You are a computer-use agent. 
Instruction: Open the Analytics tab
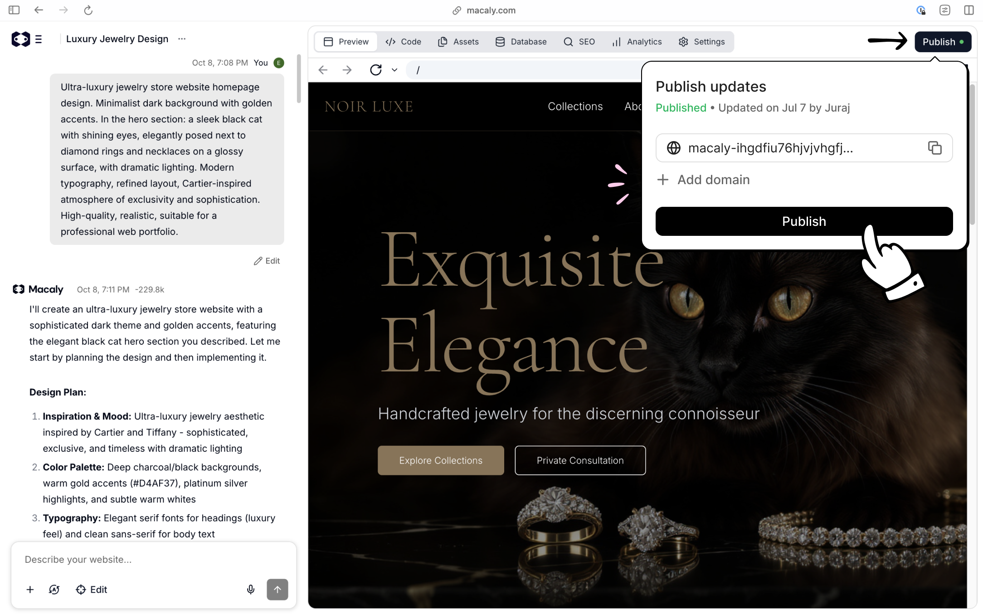(637, 42)
